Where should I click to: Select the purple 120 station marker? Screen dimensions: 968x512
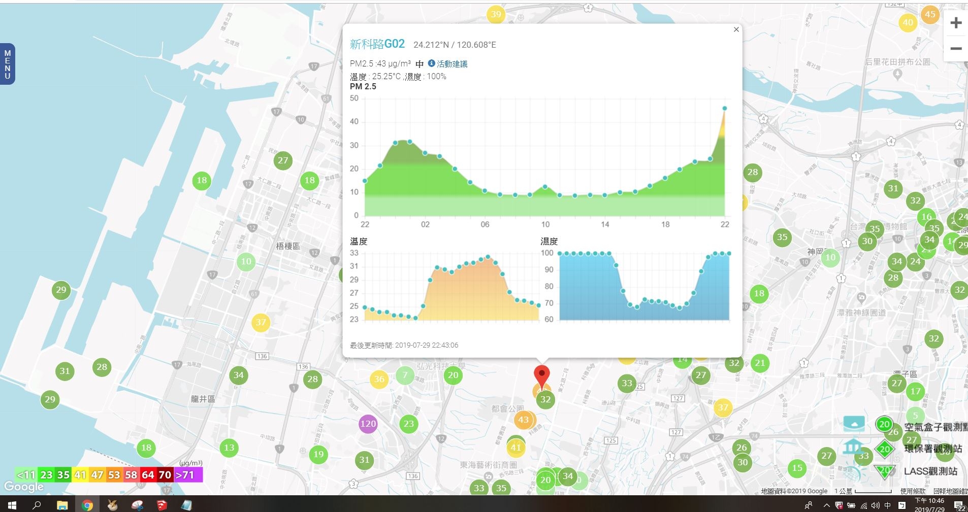[368, 424]
